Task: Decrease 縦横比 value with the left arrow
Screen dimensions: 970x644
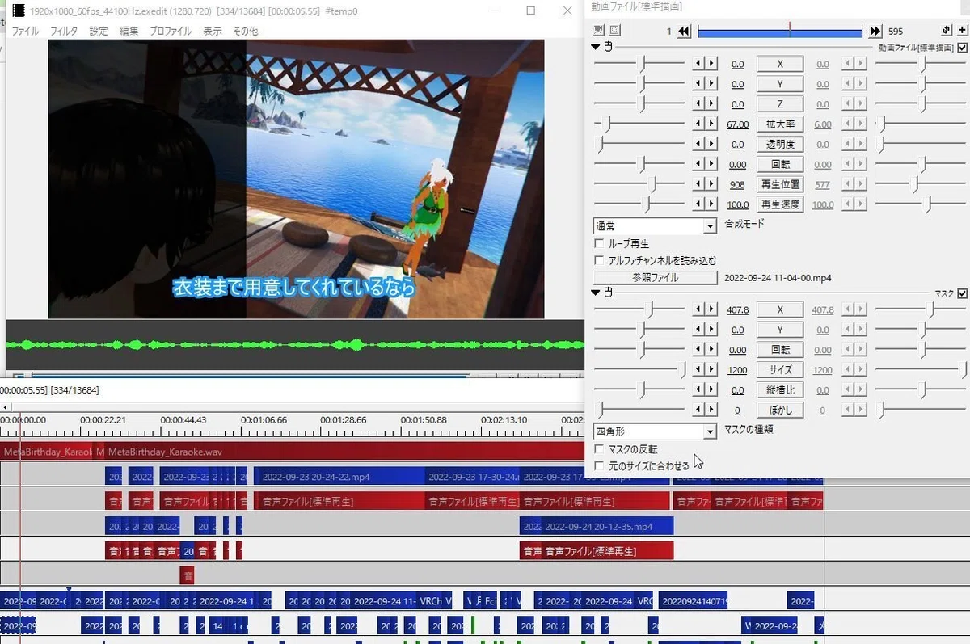Action: [x=698, y=390]
